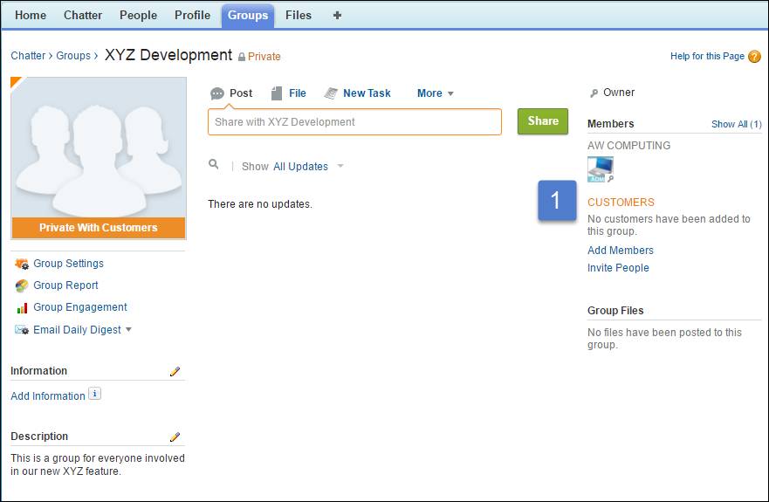
Task: Click the File document icon
Action: tap(277, 93)
